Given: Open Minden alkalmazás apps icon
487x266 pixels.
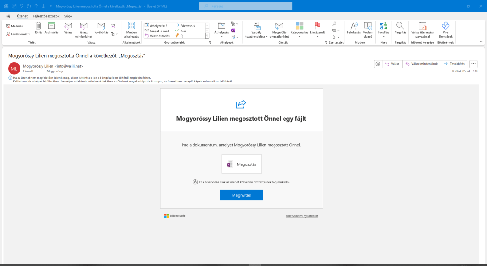Looking at the screenshot, I should [x=132, y=26].
